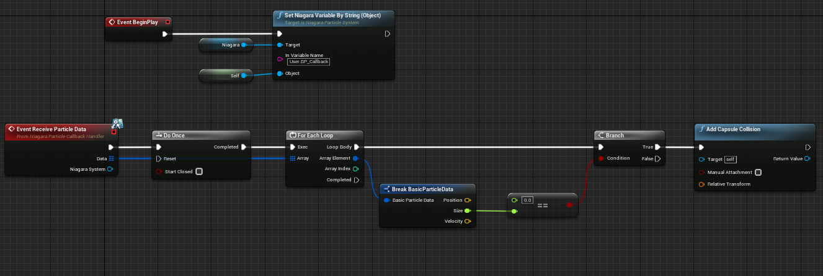Viewport: 823px width, 276px height.
Task: Click the Data array output pin
Action: (x=111, y=158)
